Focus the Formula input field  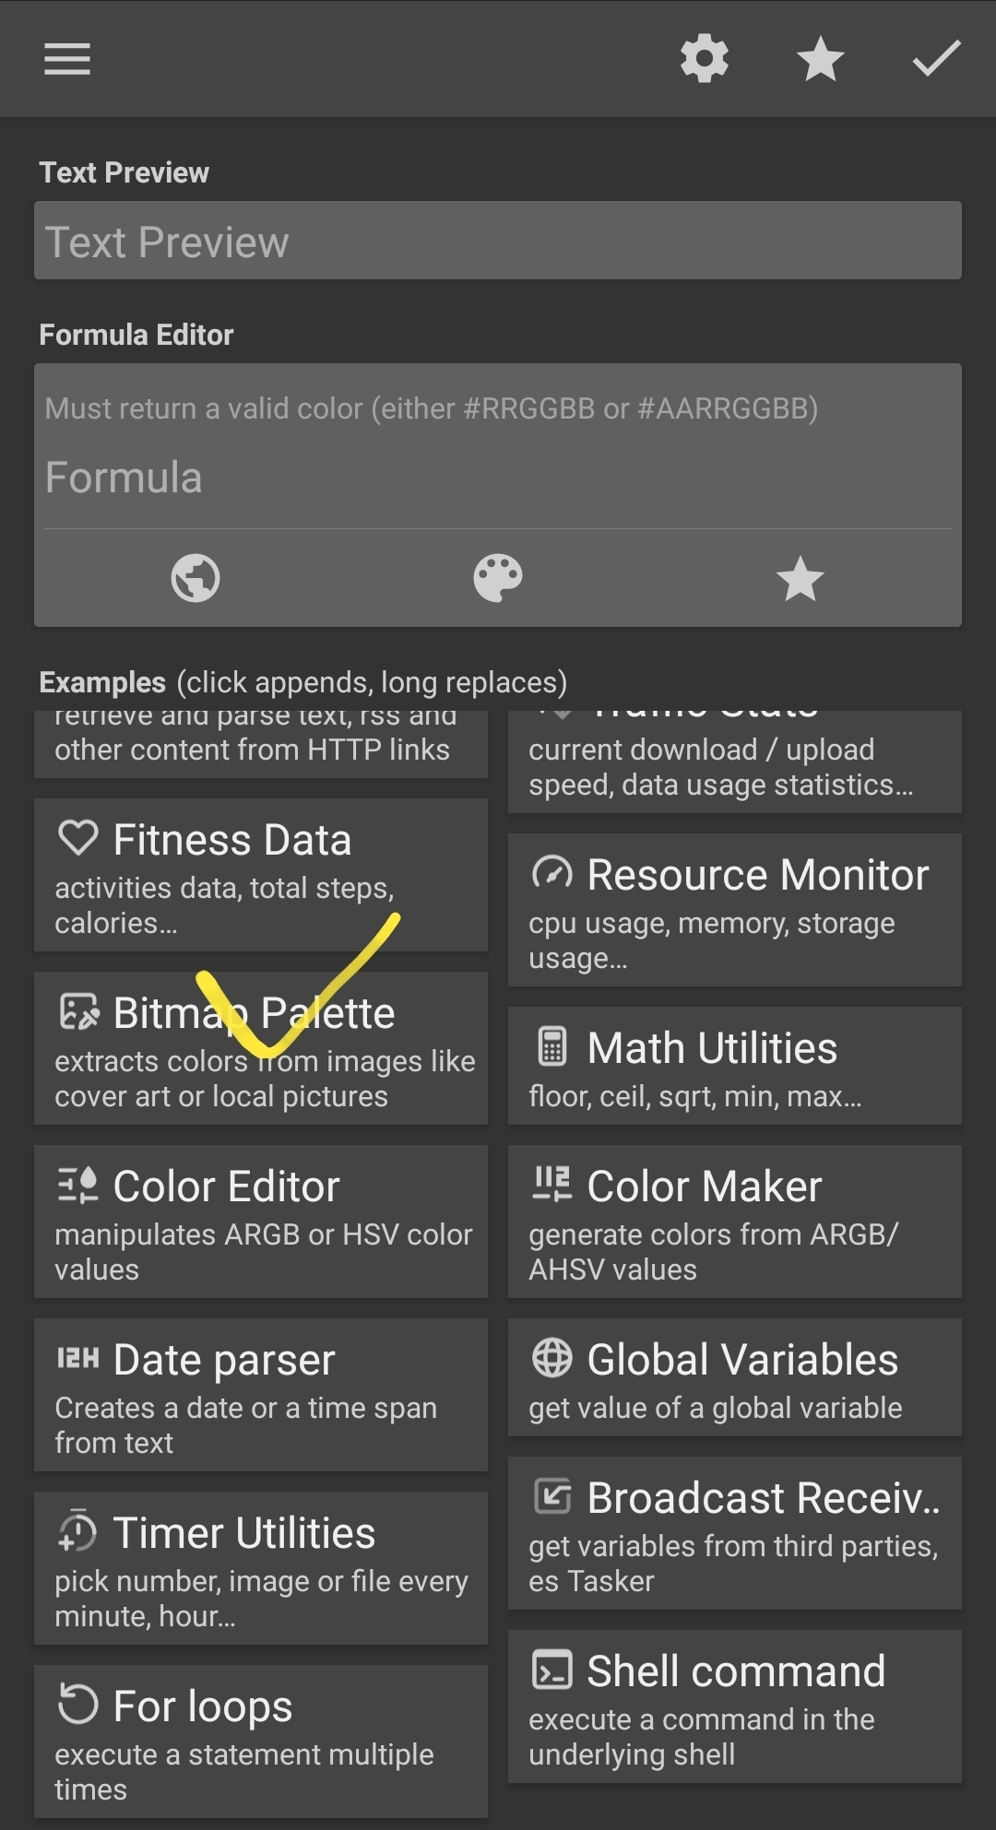point(498,478)
